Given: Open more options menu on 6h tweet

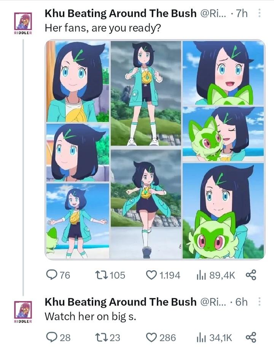Looking at the screenshot, I should tap(259, 301).
